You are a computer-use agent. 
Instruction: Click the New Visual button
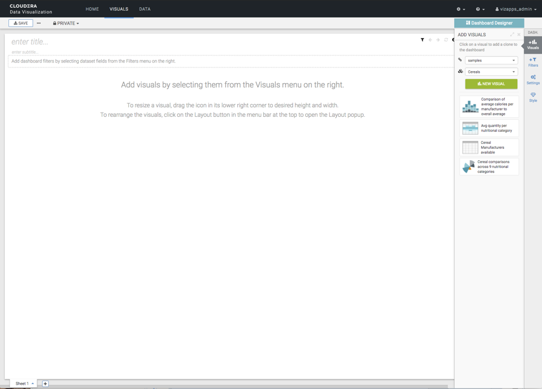coord(491,84)
